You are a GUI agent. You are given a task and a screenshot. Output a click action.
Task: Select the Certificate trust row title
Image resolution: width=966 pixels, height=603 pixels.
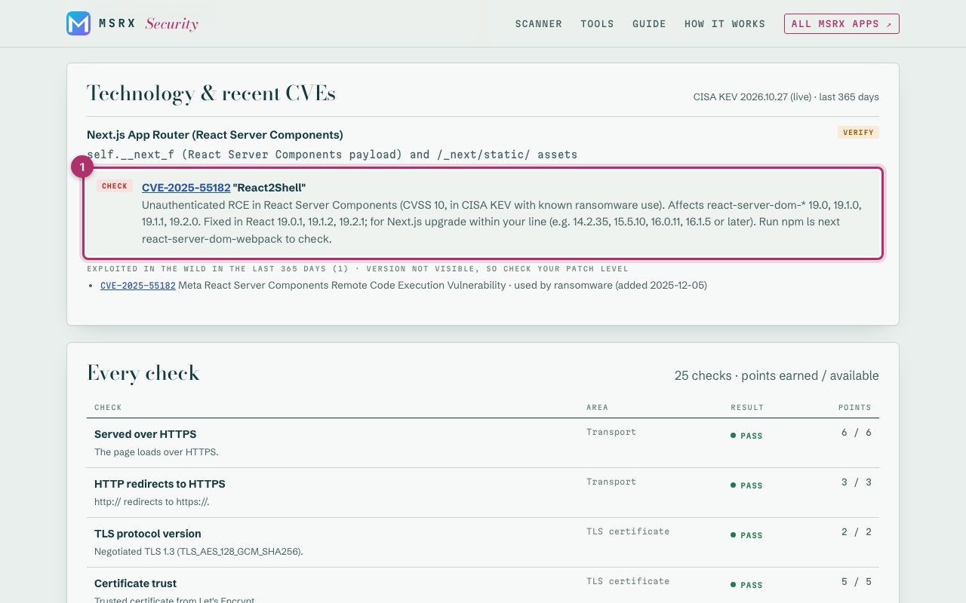135,583
